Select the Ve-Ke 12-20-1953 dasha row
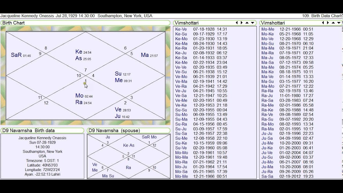Image resolution: width=343 pixels, height=193 pixels. pyautogui.click(x=201, y=105)
